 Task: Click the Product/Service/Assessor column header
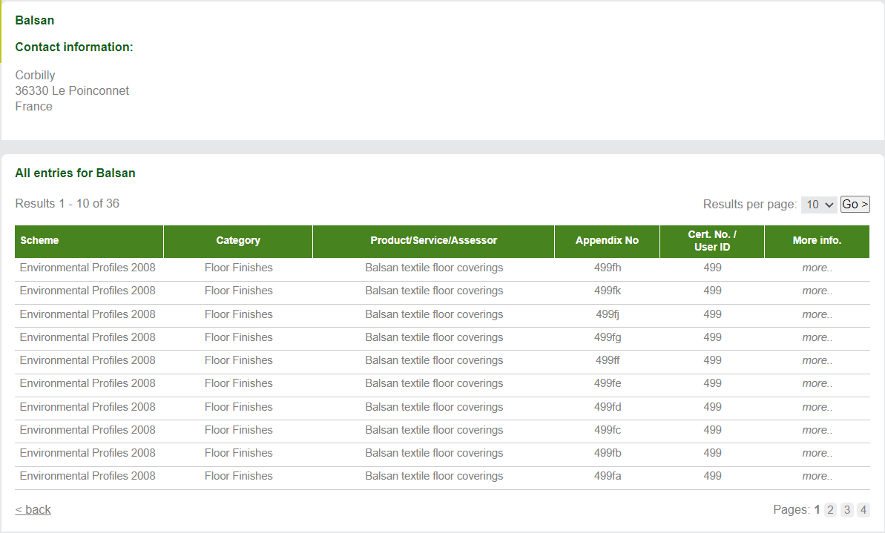coord(433,242)
